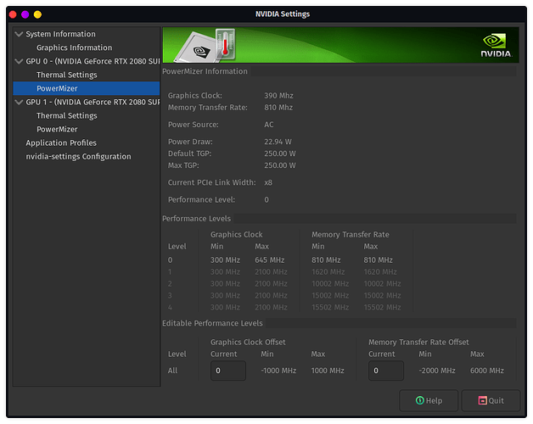Collapse the System Information tree node
Screen dimensions: 533x424
coord(19,34)
